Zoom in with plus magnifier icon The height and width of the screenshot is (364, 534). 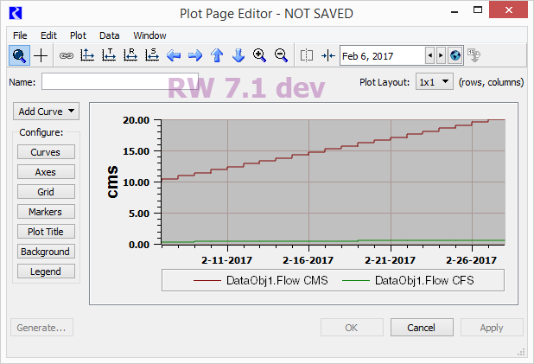pyautogui.click(x=259, y=55)
